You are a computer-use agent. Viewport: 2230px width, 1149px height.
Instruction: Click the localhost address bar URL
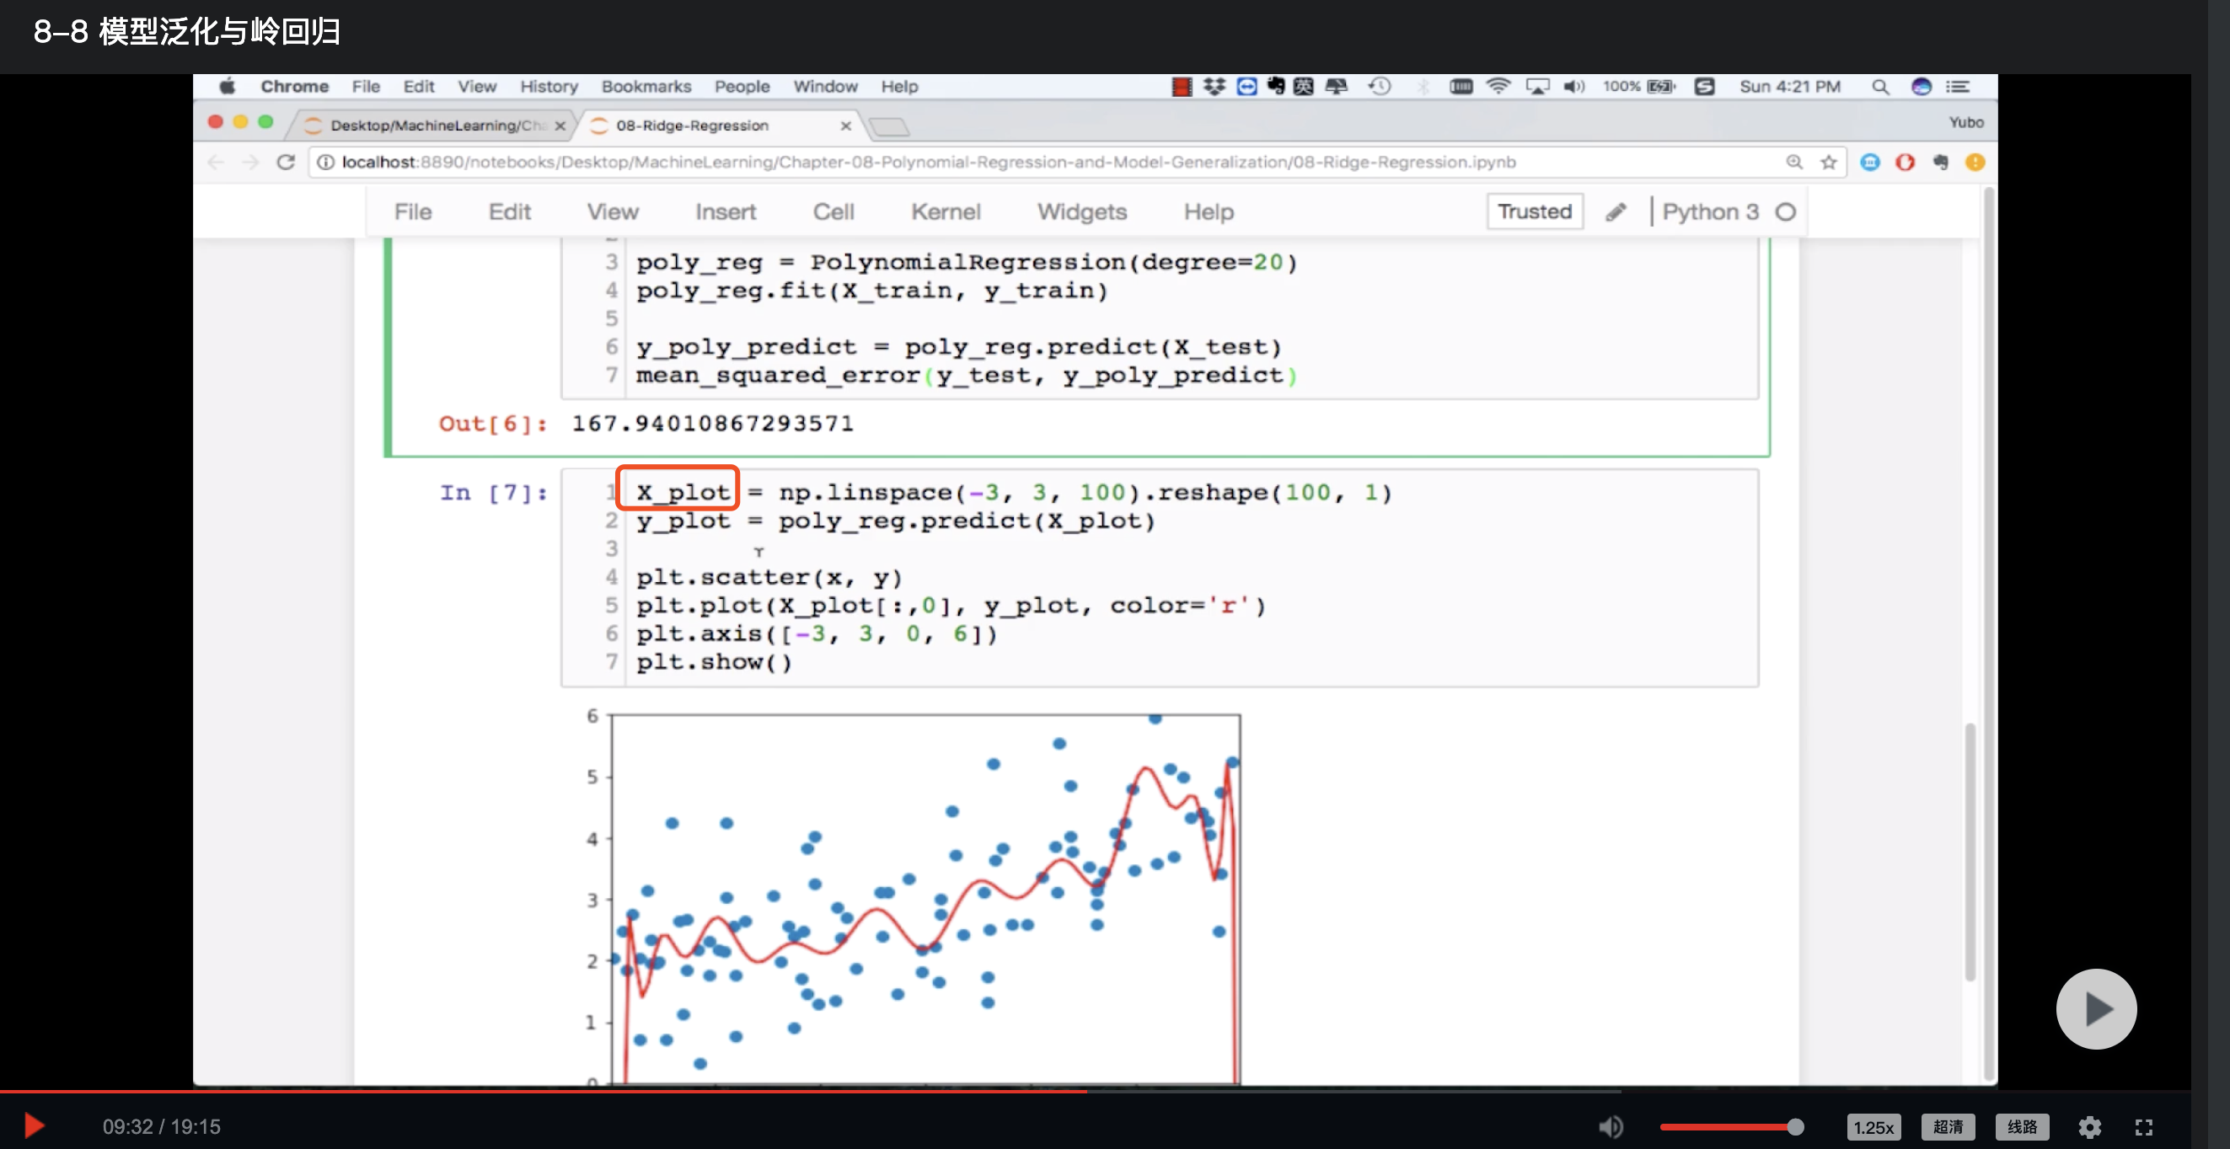tap(928, 162)
